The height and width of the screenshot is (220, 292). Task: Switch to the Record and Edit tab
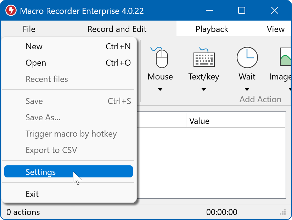[117, 29]
